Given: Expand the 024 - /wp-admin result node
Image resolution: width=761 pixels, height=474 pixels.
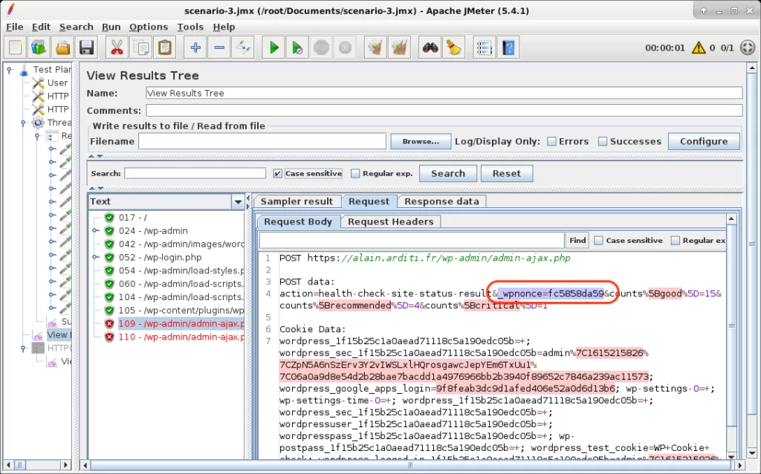Looking at the screenshot, I should (96, 231).
